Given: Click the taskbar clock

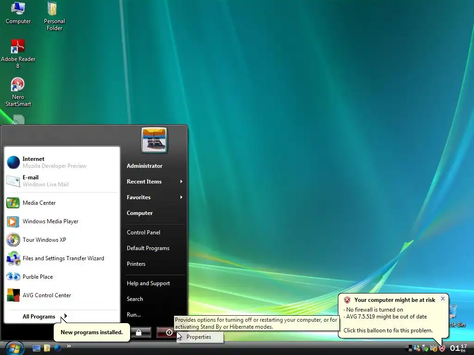Looking at the screenshot, I should pos(458,349).
